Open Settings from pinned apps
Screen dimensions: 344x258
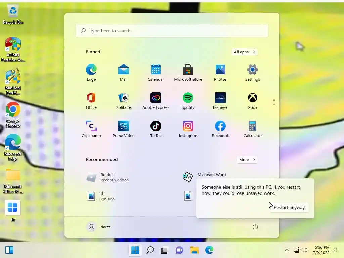pyautogui.click(x=253, y=73)
